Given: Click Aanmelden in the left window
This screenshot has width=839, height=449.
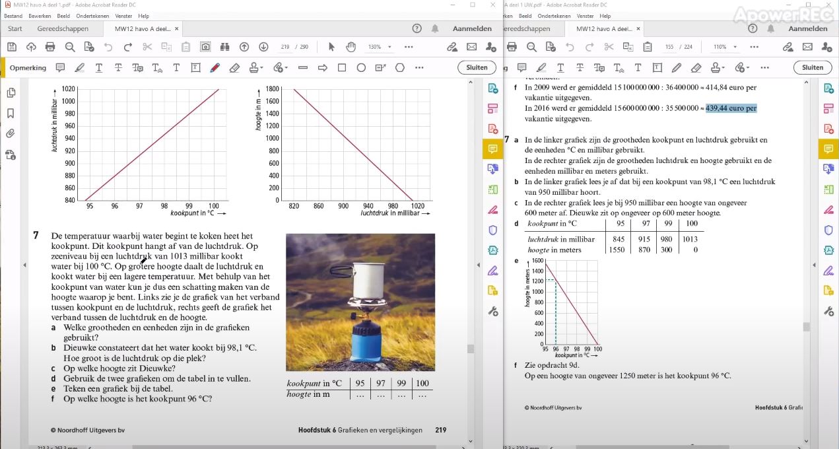Looking at the screenshot, I should (472, 29).
